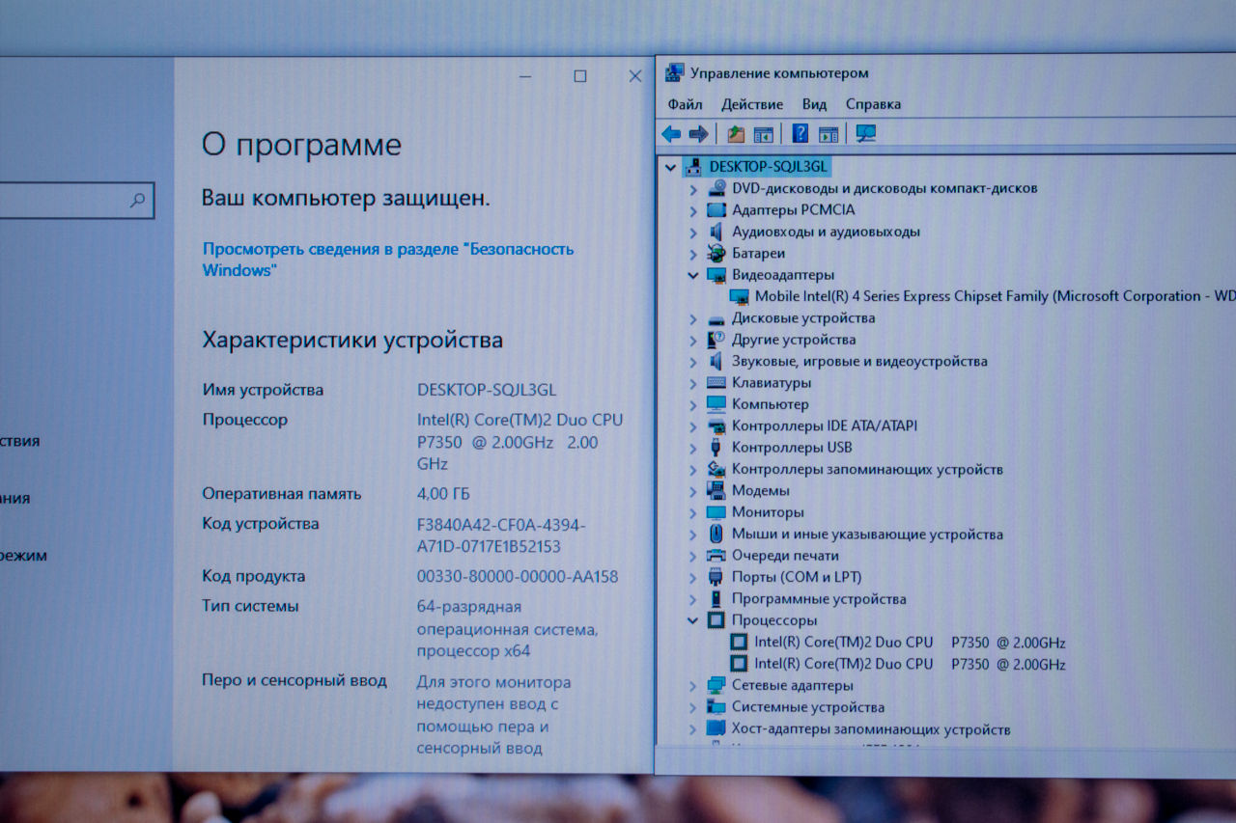Click the Другие устройства unknown device icon

tap(716, 340)
